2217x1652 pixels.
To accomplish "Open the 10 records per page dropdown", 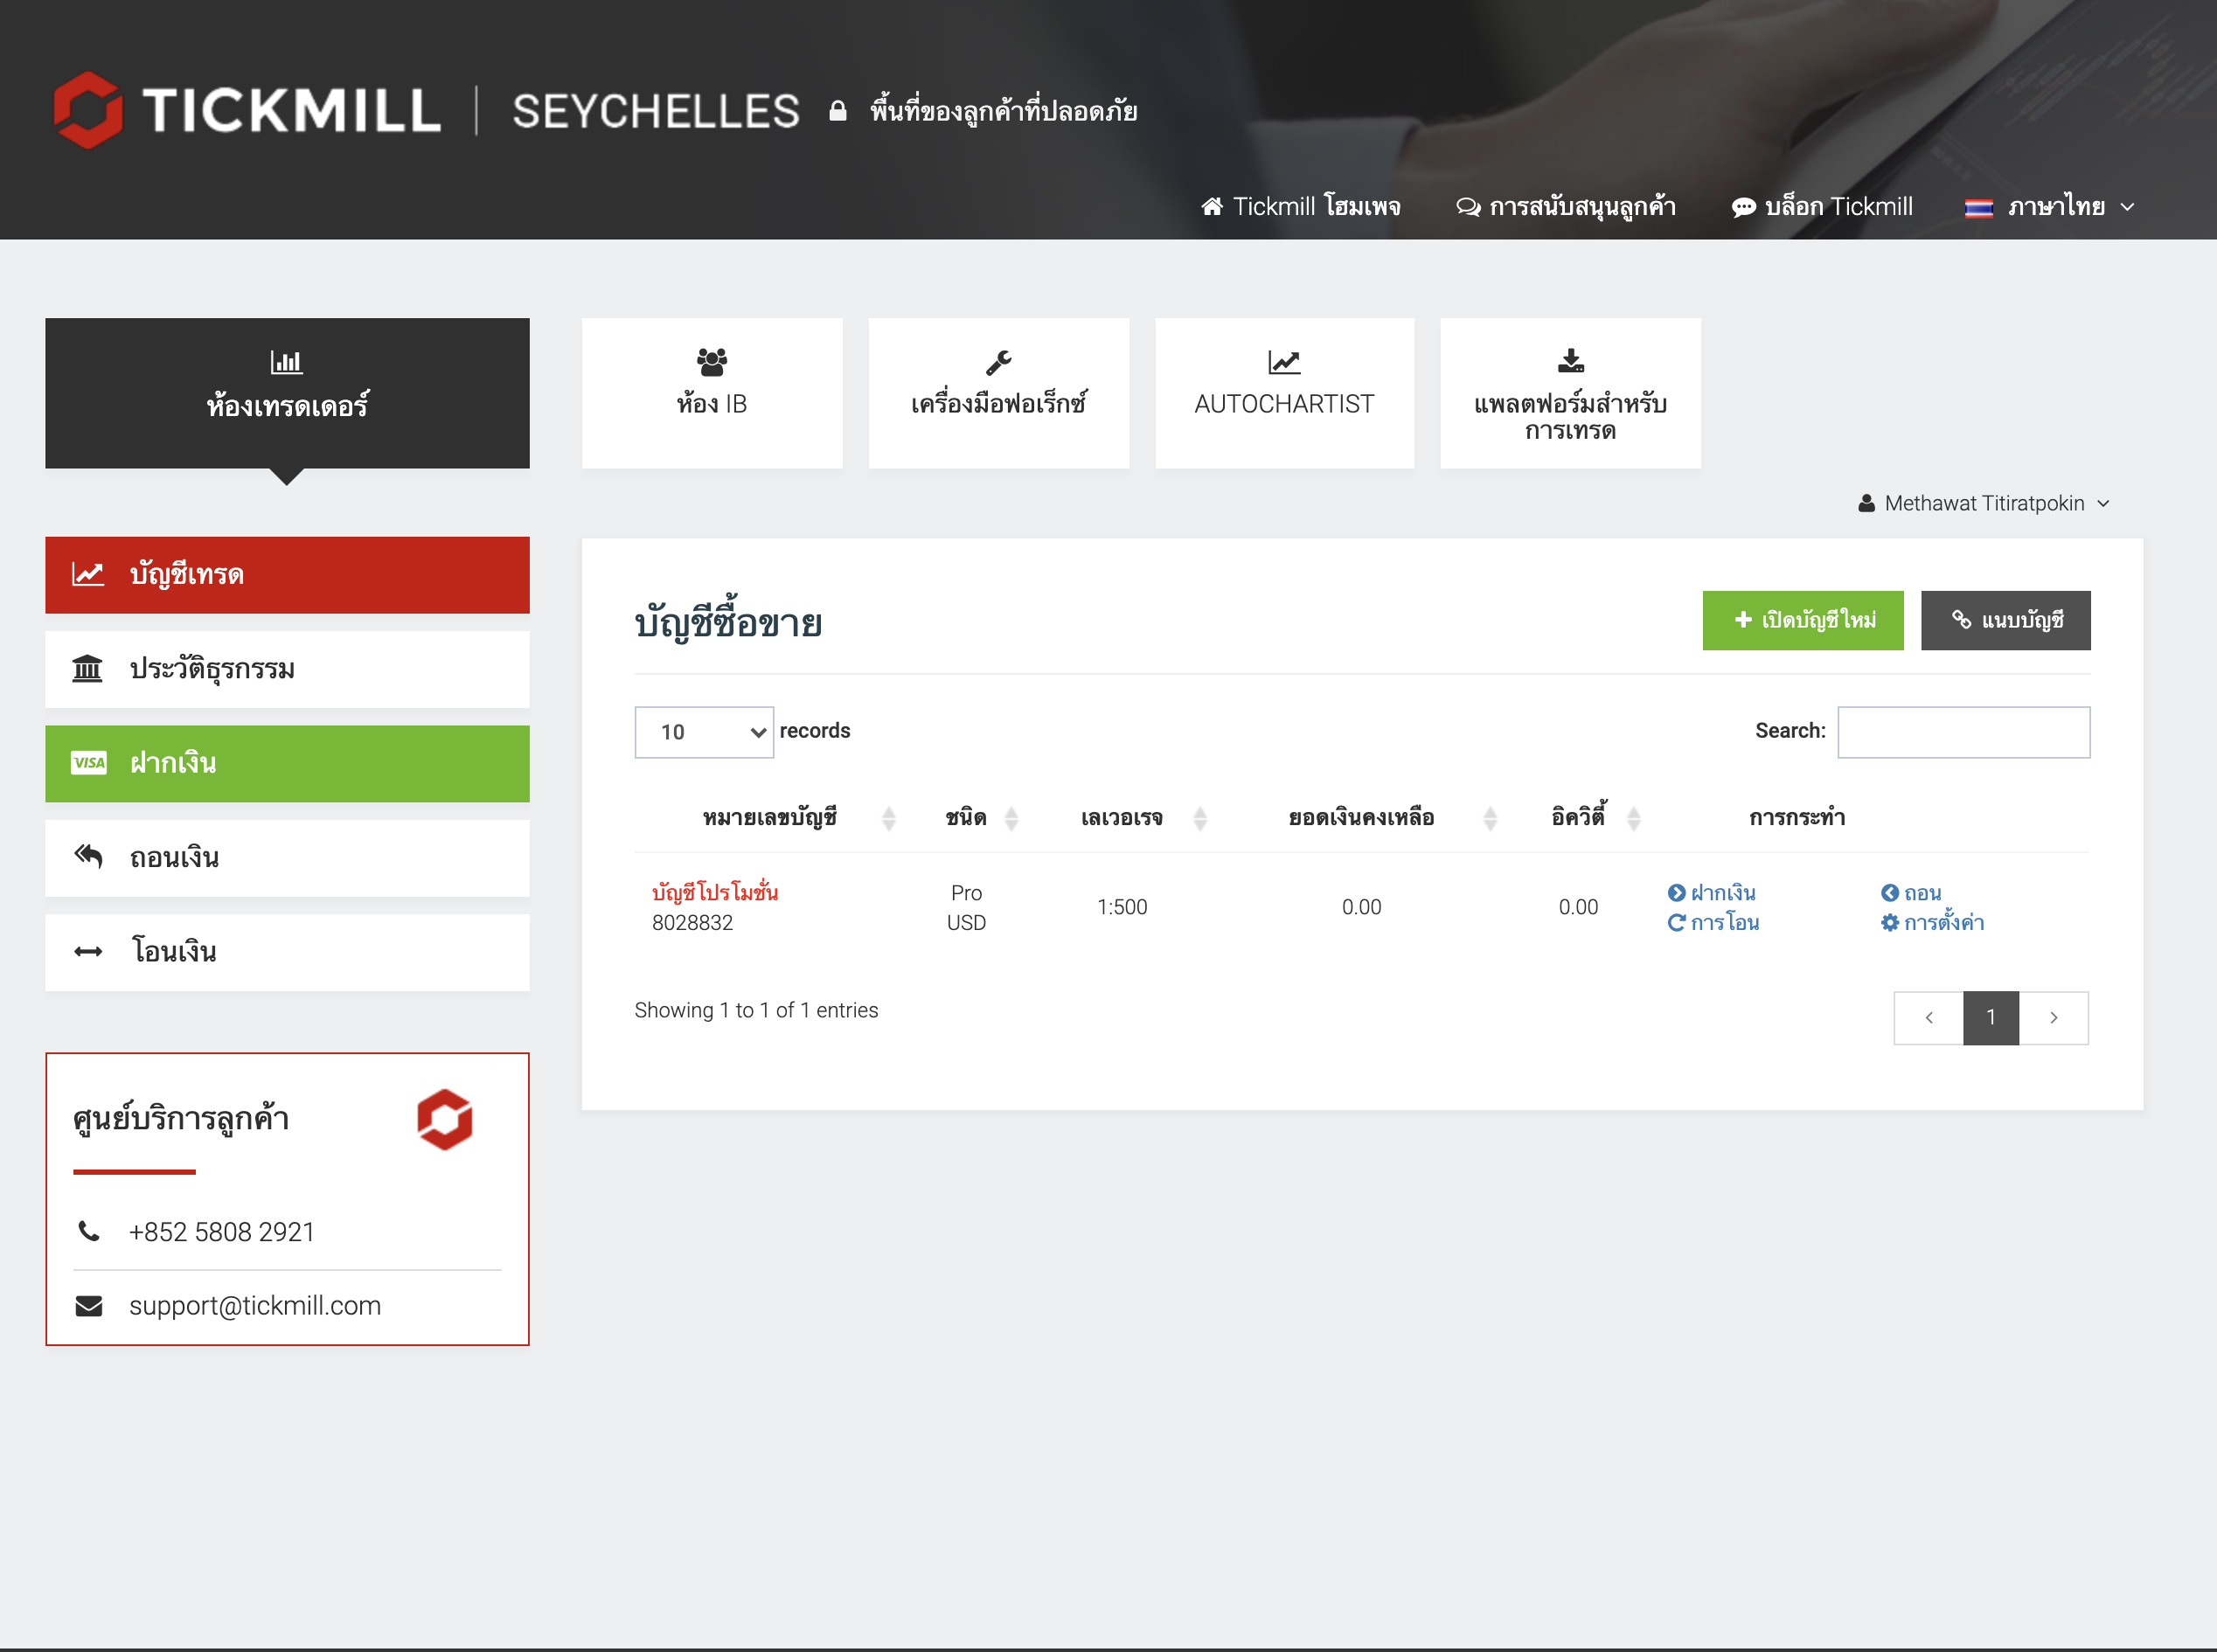I will pos(703,732).
